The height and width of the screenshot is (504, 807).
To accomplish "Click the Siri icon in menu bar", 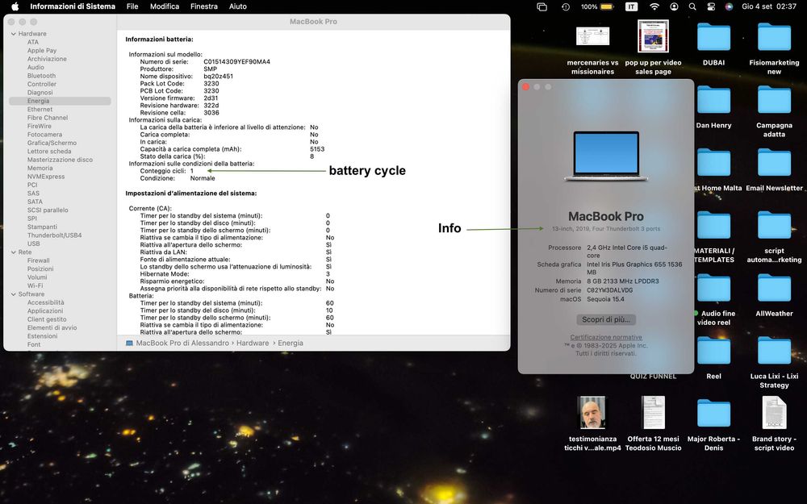I will (729, 6).
